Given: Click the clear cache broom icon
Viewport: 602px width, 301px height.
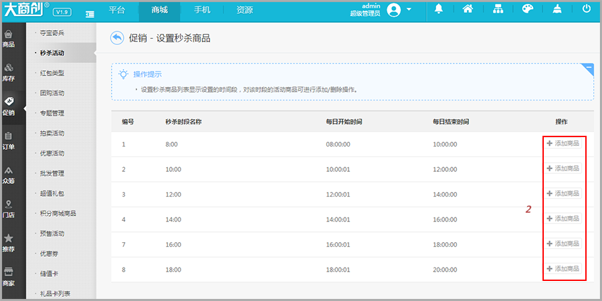Looking at the screenshot, I should (x=557, y=9).
